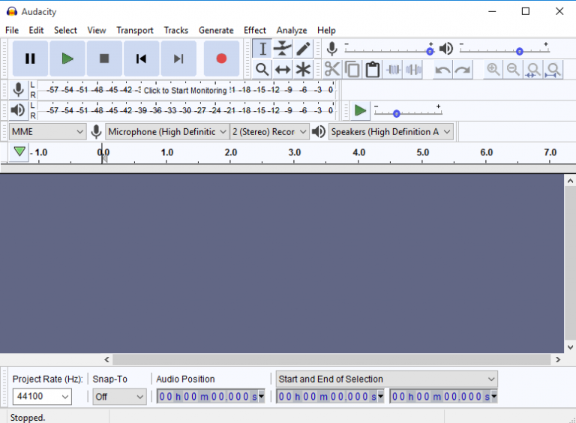Viewport: 576px width, 423px height.
Task: Click Play-at-Speed green button
Action: [x=360, y=110]
